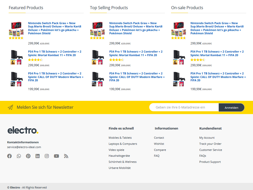Open the Instagram social icon
Screen dimensions: 253x190
47,156
